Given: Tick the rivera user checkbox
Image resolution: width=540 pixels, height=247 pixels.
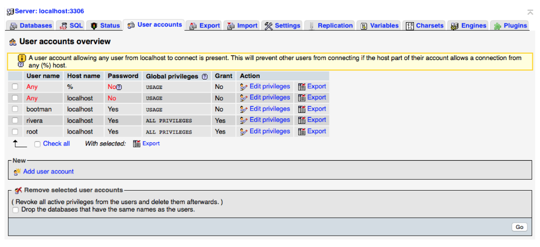Looking at the screenshot, I should [15, 120].
